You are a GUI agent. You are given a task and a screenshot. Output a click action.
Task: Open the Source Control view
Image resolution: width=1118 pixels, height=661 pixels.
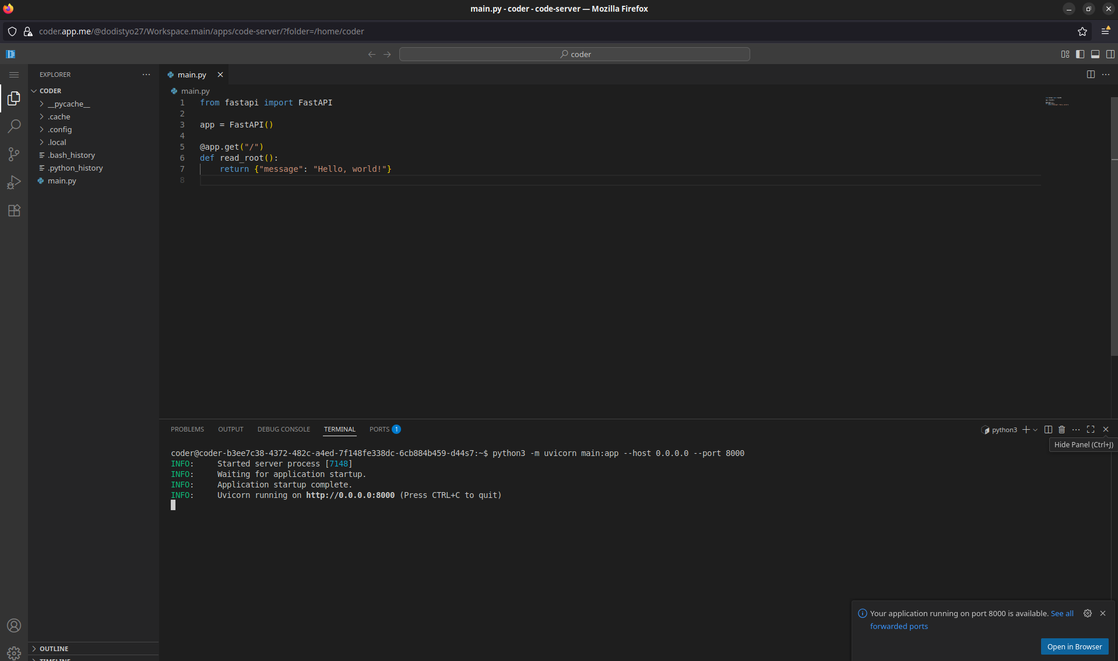(x=14, y=154)
